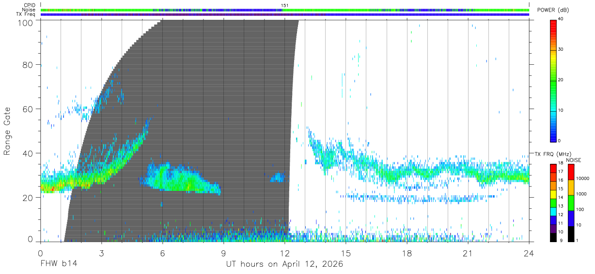Click the 3 hour tick label
The height and width of the screenshot is (274, 595).
coord(101,253)
